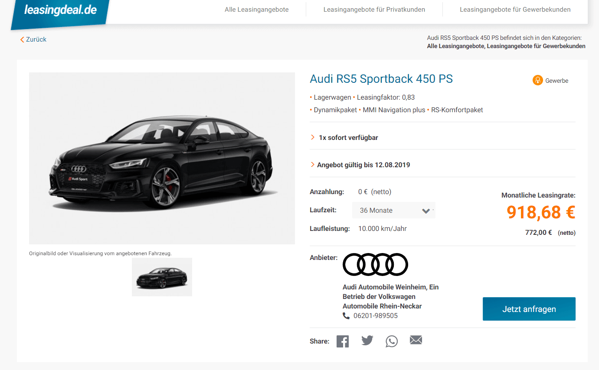Click the orange Gewerbe badge icon

click(x=538, y=80)
